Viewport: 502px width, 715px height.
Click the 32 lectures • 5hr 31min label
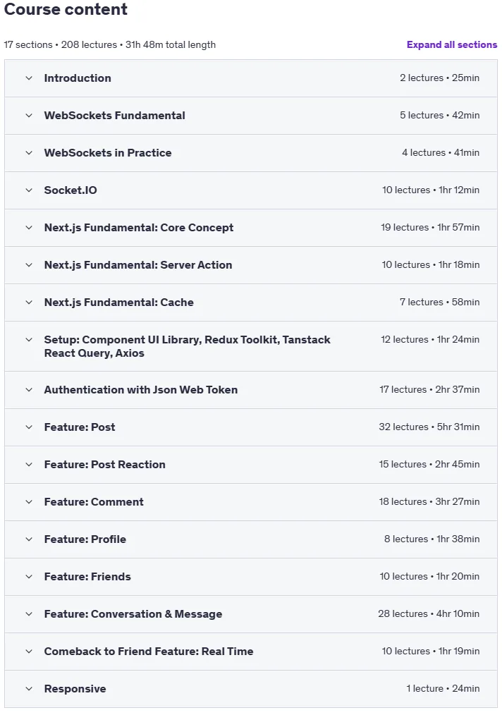(x=429, y=427)
